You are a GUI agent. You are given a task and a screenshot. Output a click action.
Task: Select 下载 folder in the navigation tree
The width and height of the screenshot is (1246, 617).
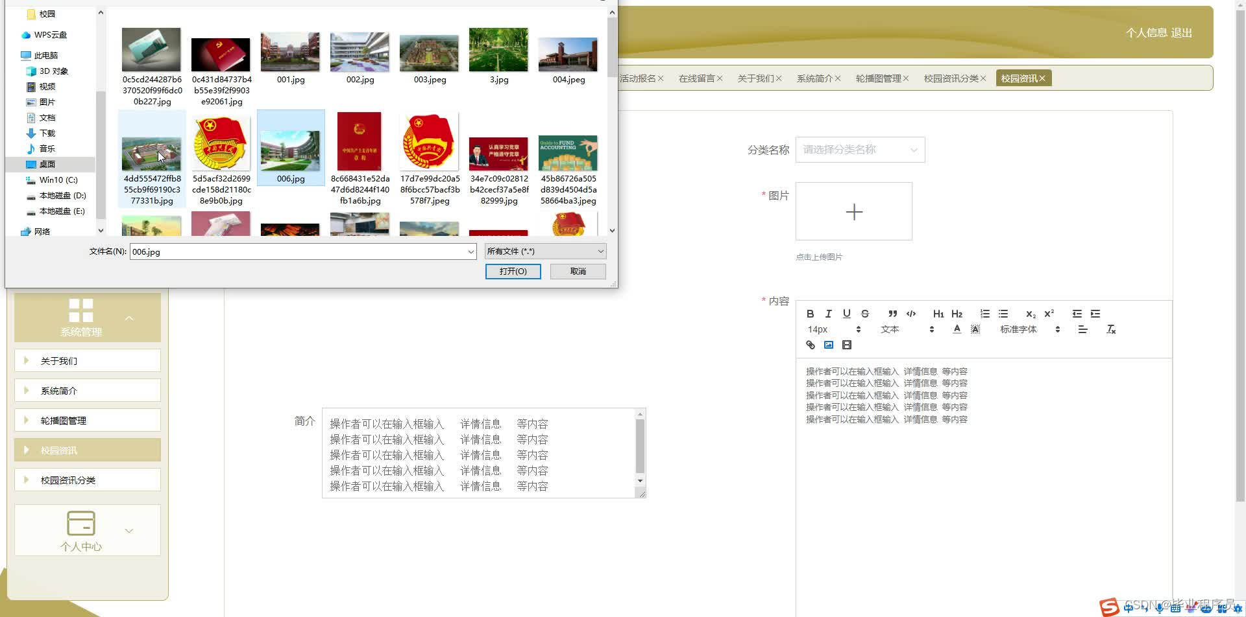coord(47,133)
